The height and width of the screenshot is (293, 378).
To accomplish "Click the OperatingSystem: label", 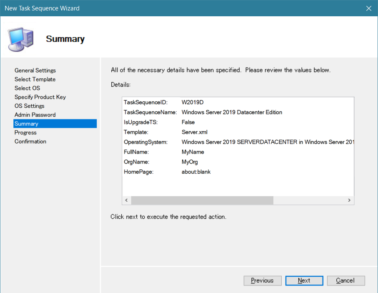I will pos(145,142).
